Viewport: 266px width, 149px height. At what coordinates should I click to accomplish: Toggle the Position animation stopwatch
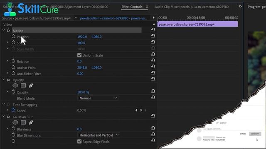(13, 36)
